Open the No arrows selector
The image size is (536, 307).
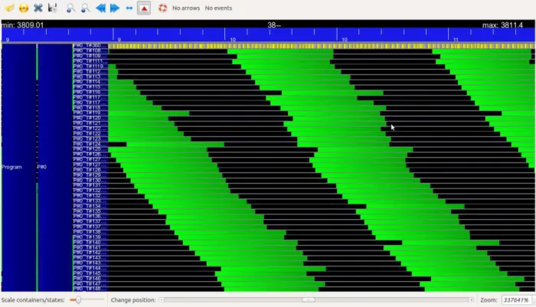(186, 8)
